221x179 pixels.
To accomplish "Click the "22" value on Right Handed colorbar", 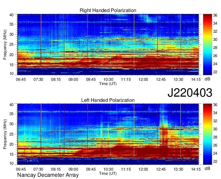I will 215,72.
